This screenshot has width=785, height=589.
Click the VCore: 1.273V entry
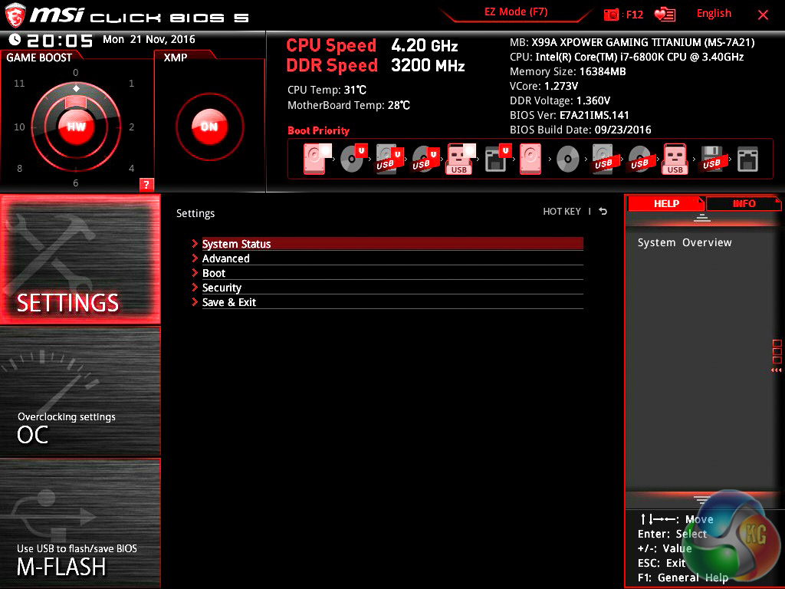click(544, 86)
